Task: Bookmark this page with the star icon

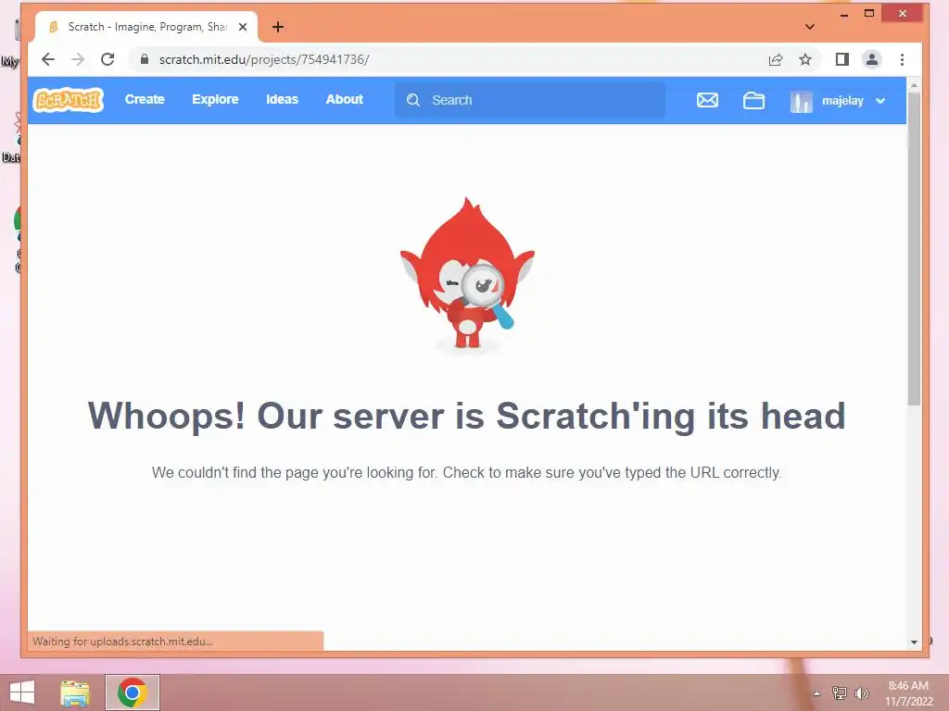Action: tap(805, 59)
